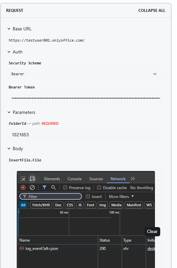Expand the More filters dropdown

tap(121, 197)
